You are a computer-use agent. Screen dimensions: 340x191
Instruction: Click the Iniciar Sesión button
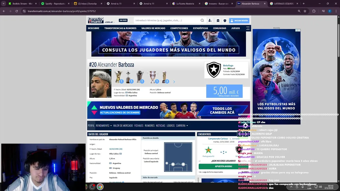[x=239, y=20]
